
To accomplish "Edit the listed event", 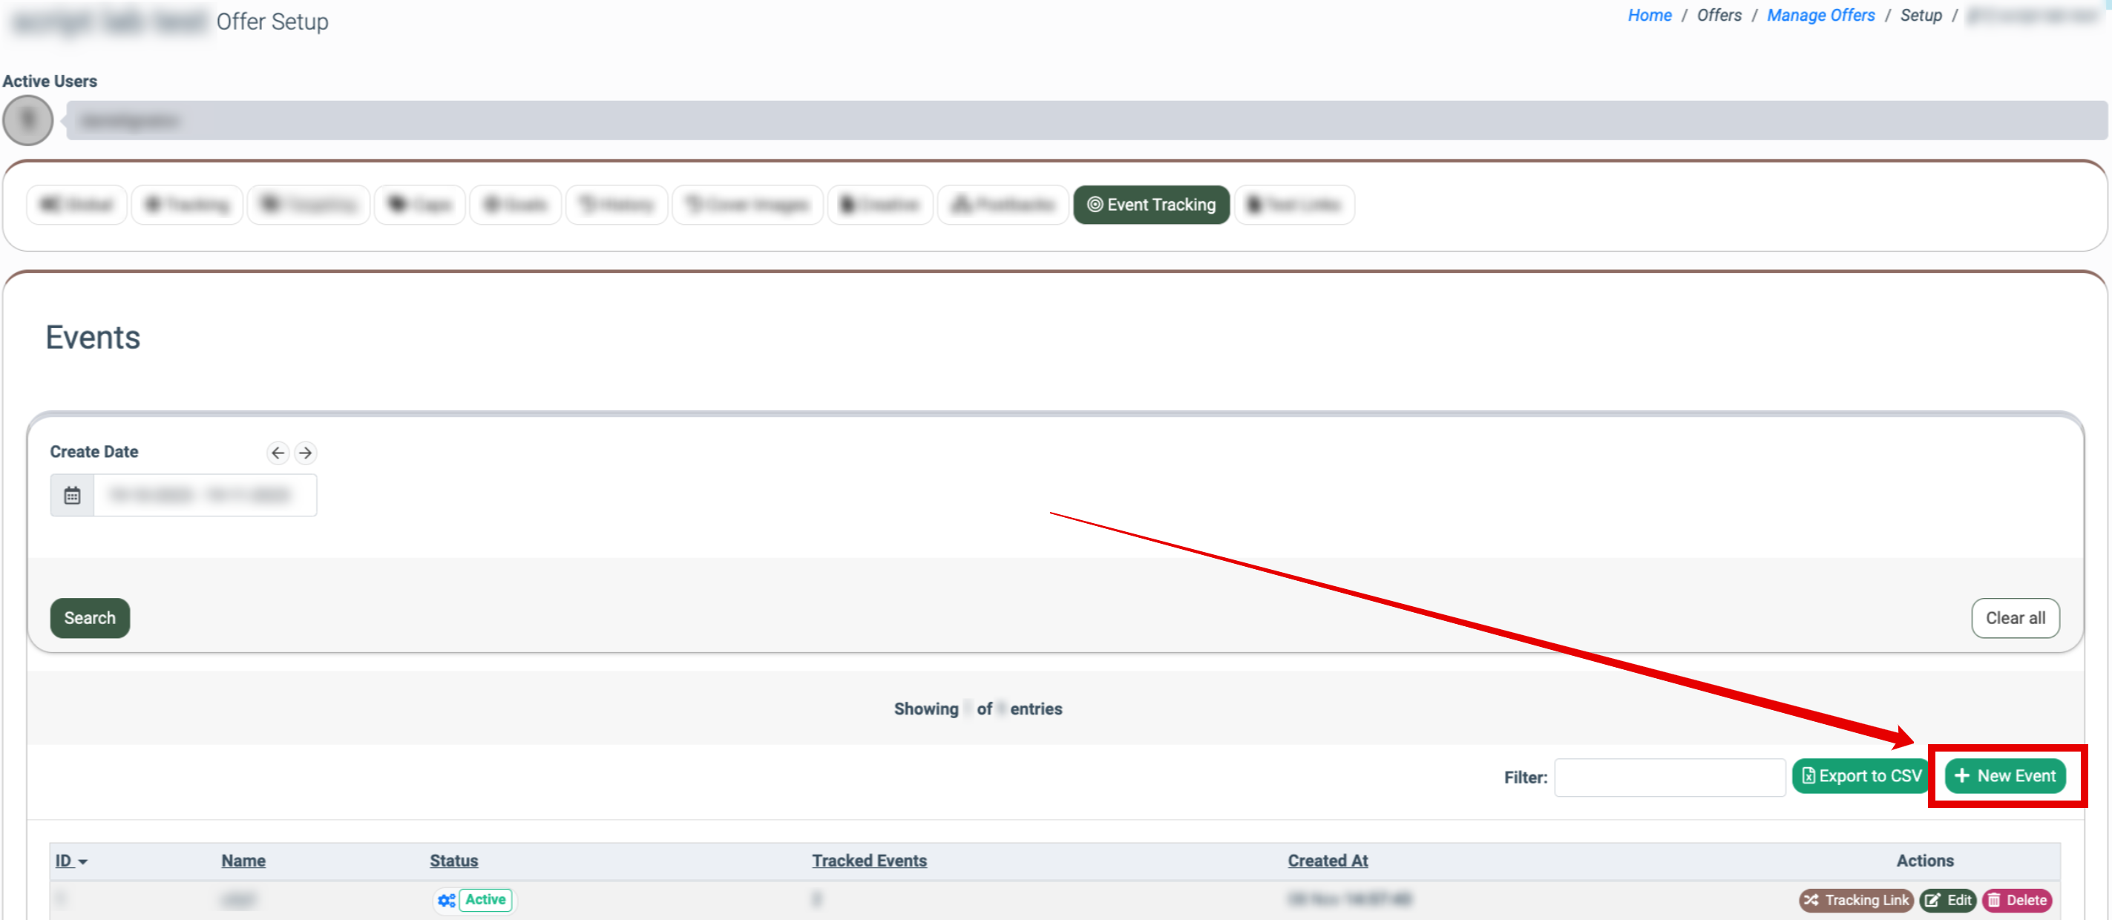I will (1948, 900).
